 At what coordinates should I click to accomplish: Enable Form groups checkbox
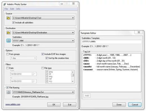[x=7, y=54]
